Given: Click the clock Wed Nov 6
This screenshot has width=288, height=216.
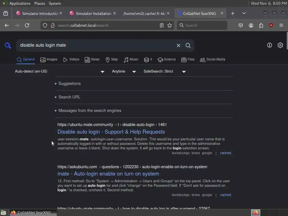Looking at the screenshot, I should (269, 3).
